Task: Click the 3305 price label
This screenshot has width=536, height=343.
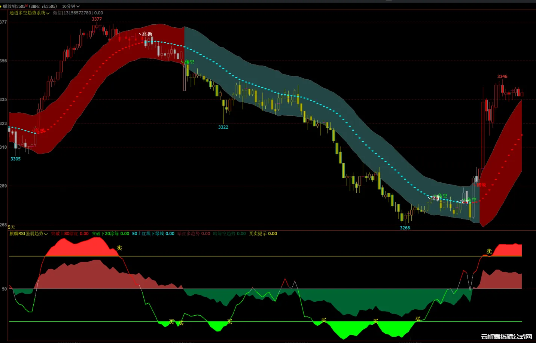Action: (15, 159)
